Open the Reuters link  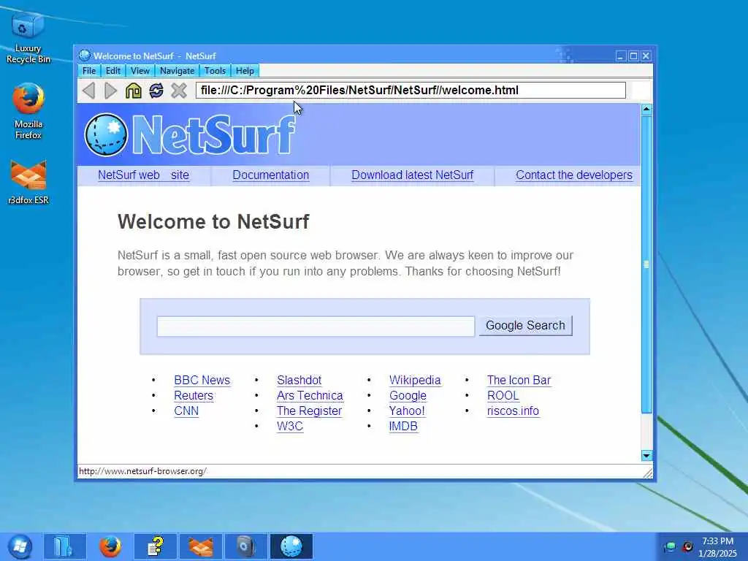(x=193, y=395)
